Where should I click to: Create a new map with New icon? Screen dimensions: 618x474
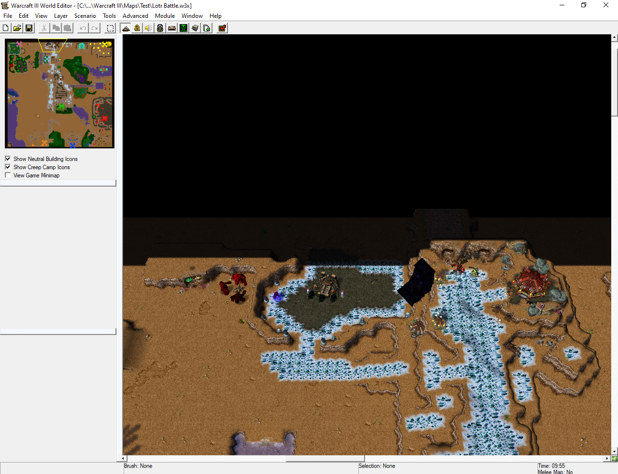click(6, 28)
